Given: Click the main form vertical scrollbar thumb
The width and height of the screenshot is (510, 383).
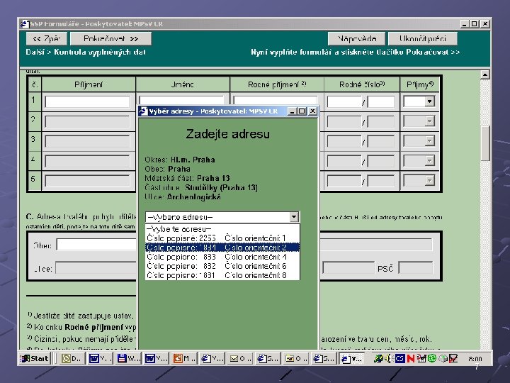Looking at the screenshot, I should (x=485, y=143).
